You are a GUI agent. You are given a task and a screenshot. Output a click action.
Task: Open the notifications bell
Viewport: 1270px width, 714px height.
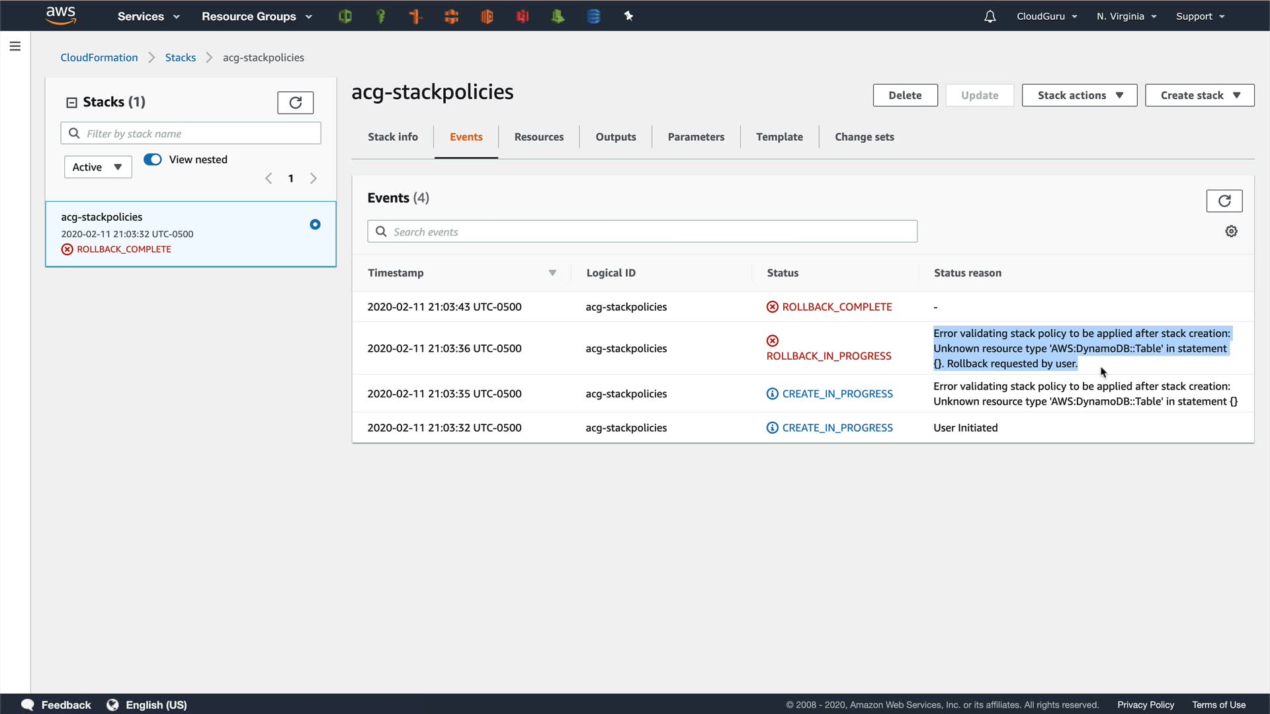pos(990,17)
